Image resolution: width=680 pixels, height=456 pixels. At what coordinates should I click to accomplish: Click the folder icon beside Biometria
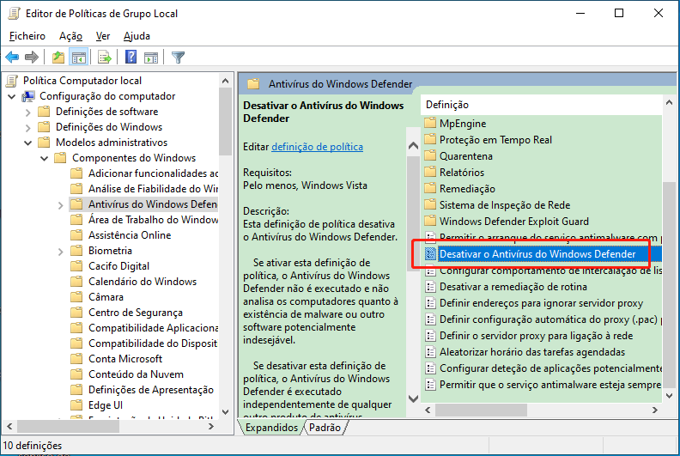point(76,251)
